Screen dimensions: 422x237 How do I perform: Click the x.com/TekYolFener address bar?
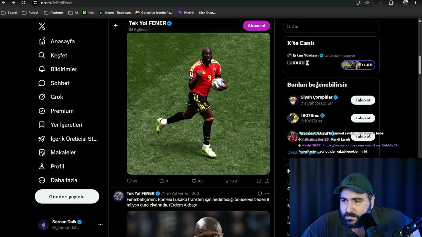point(56,3)
